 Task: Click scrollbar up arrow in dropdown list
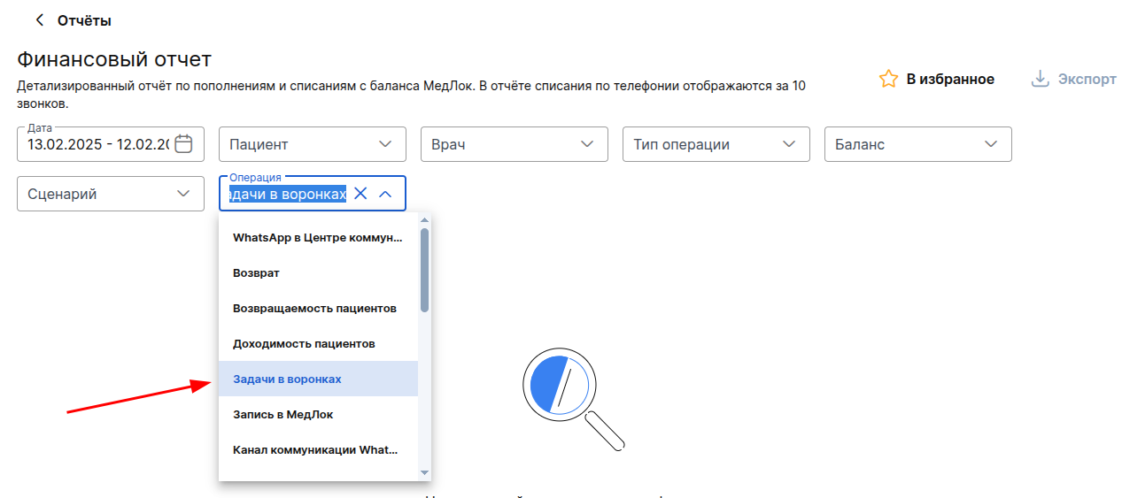click(x=424, y=220)
